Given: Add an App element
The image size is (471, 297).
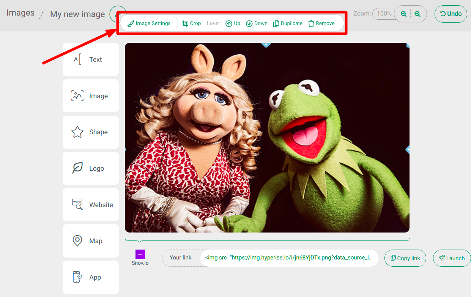Looking at the screenshot, I should point(91,277).
